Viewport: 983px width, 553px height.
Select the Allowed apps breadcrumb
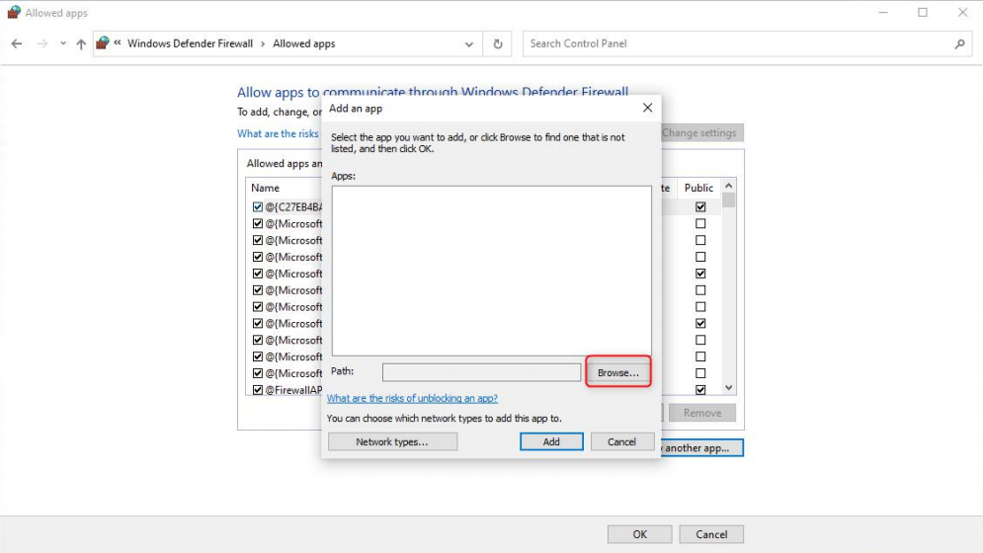pyautogui.click(x=304, y=43)
